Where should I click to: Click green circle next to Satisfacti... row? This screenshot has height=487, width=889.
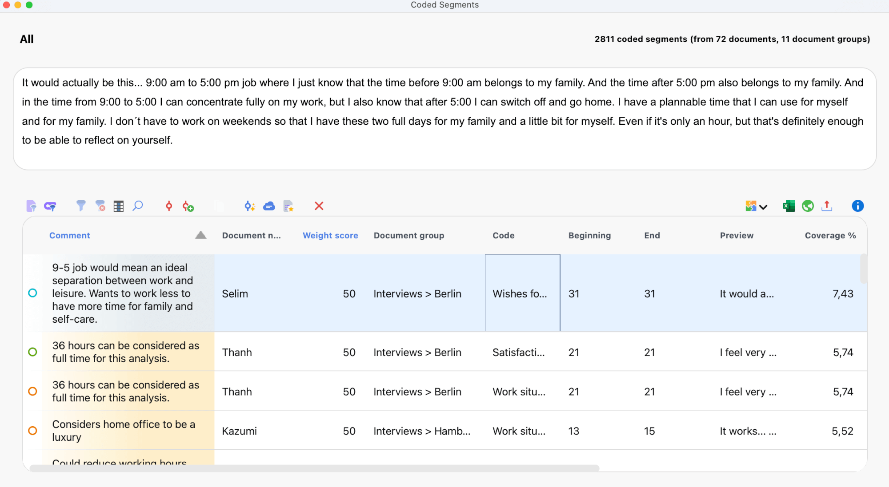point(32,352)
